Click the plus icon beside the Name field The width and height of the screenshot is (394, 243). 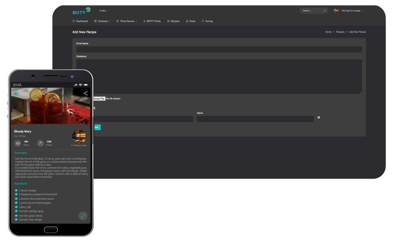coord(318,117)
